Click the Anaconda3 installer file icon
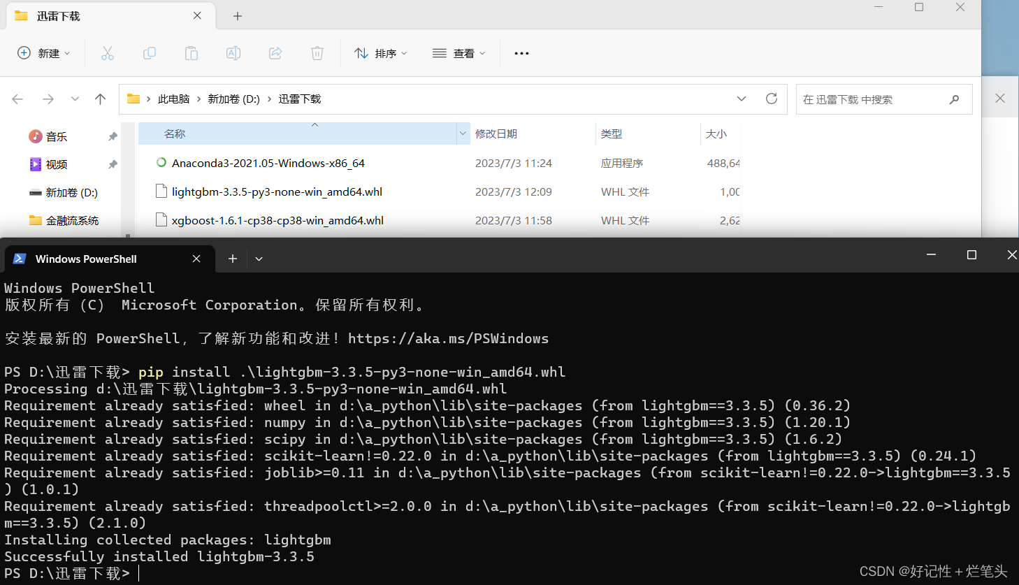1019x585 pixels. pyautogui.click(x=161, y=162)
